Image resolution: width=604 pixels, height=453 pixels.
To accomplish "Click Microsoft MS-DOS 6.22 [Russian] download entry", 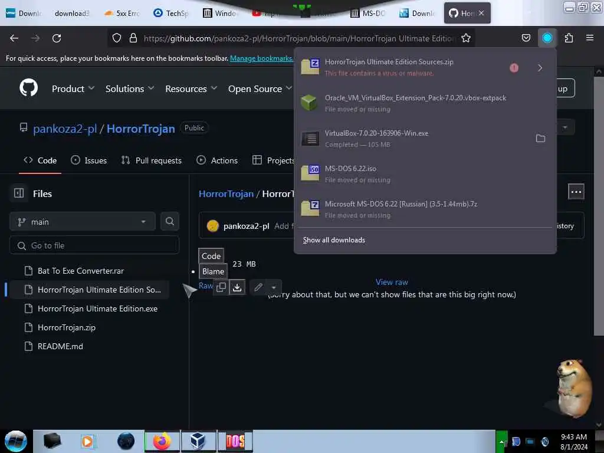I will point(425,209).
